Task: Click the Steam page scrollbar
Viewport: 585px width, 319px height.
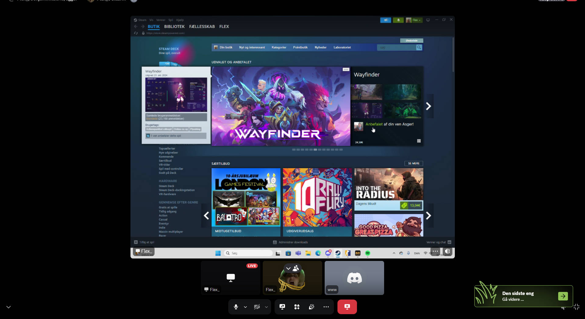Action: click(453, 55)
